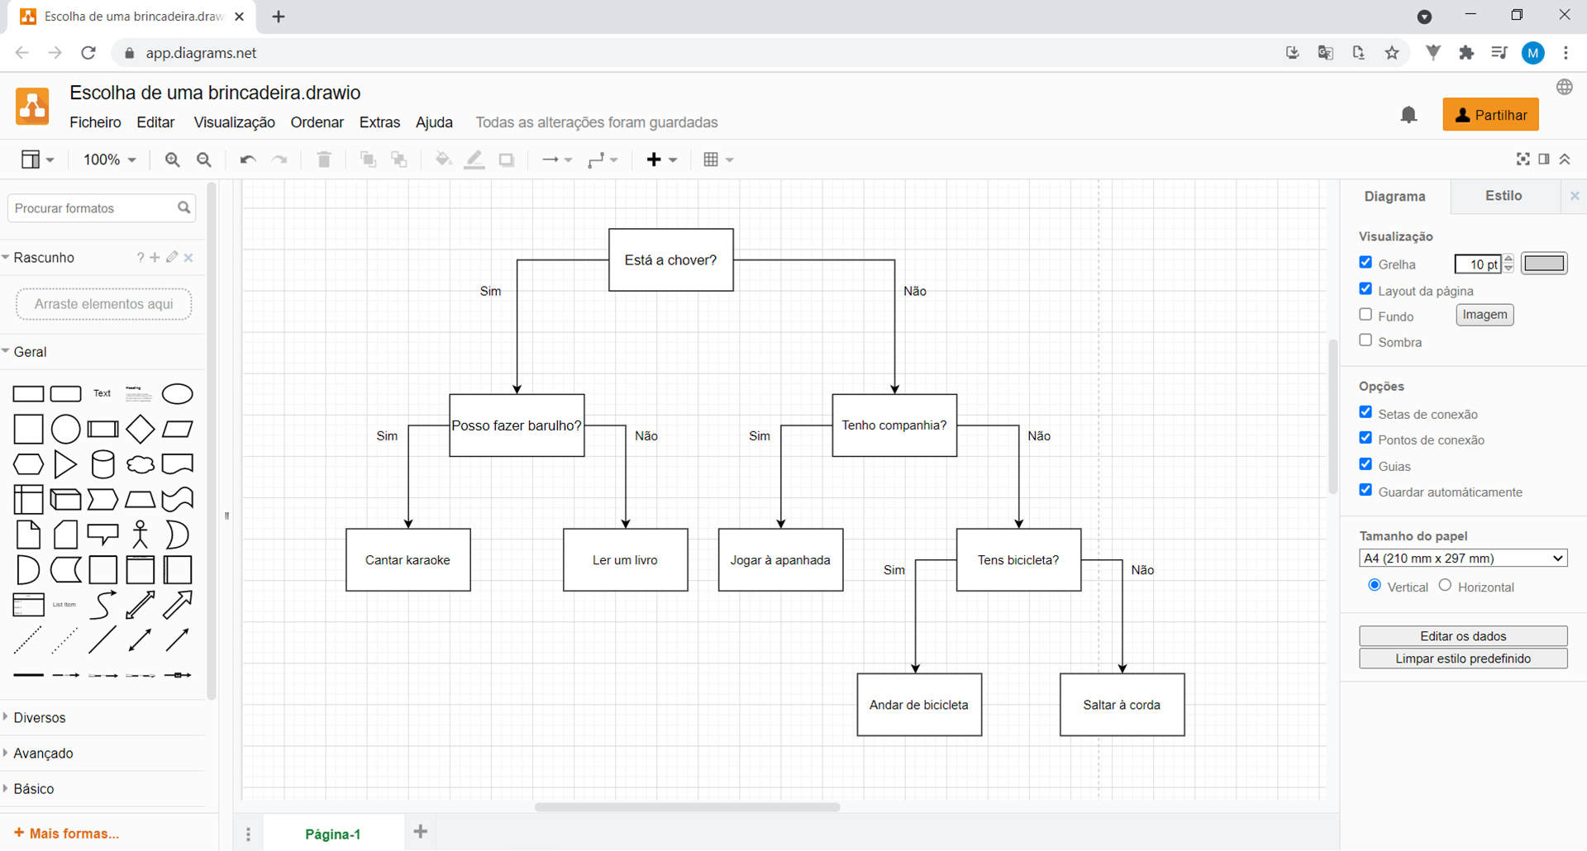Screen dimensions: 1587x851
Task: Toggle the Layout da página checkbox
Action: click(1365, 289)
